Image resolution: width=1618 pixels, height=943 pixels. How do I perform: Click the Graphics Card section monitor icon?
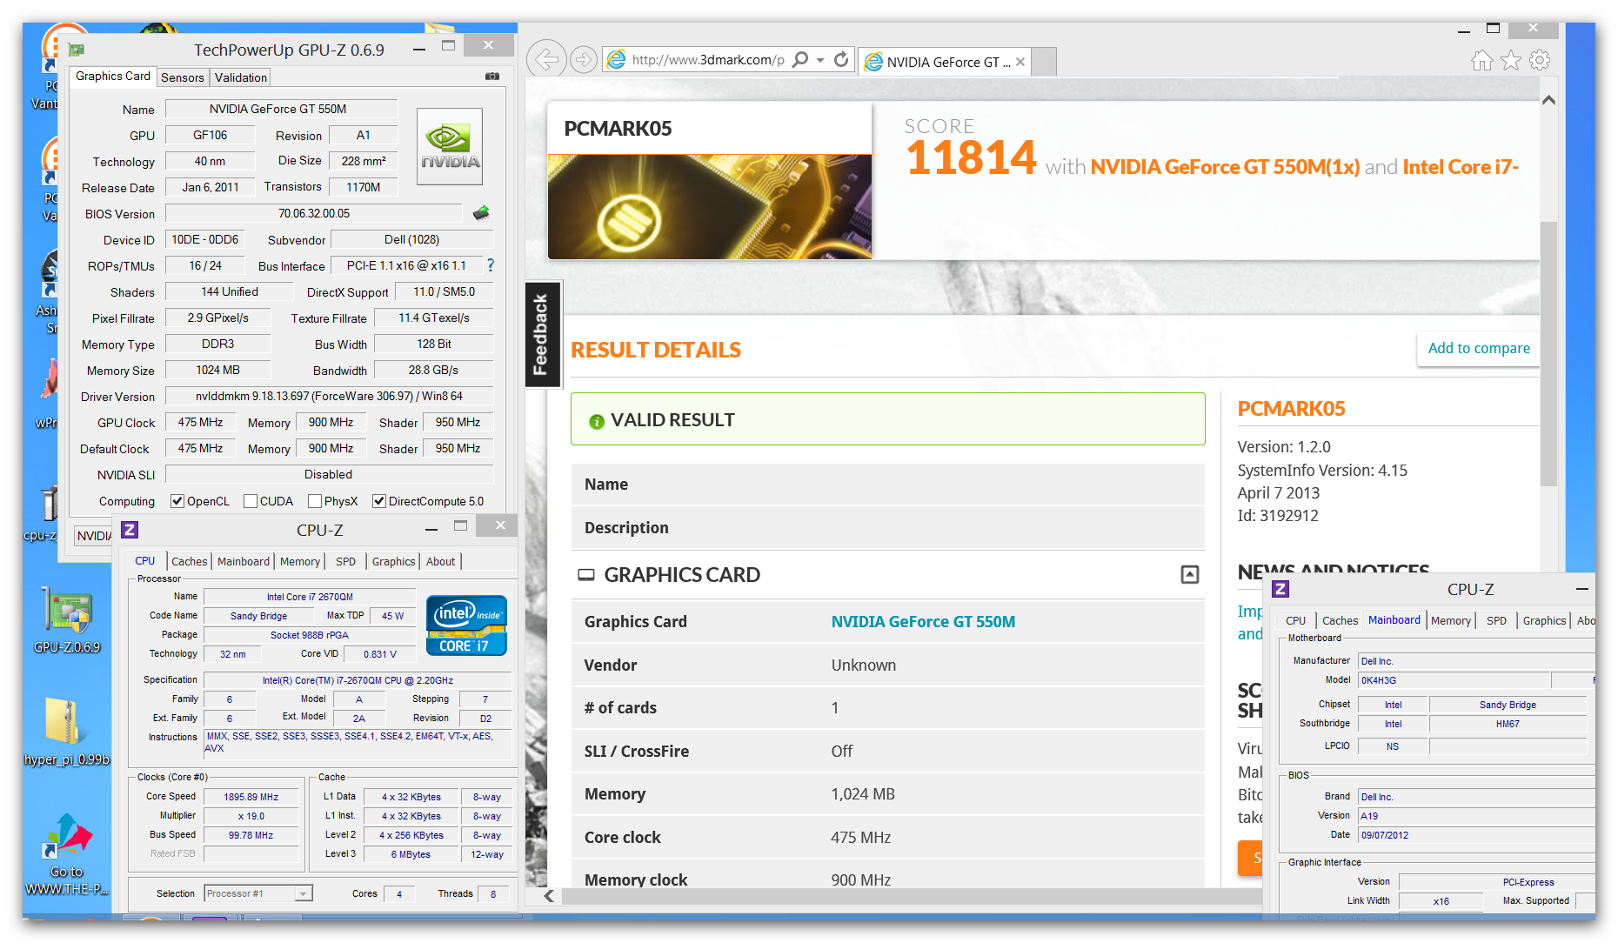[586, 575]
